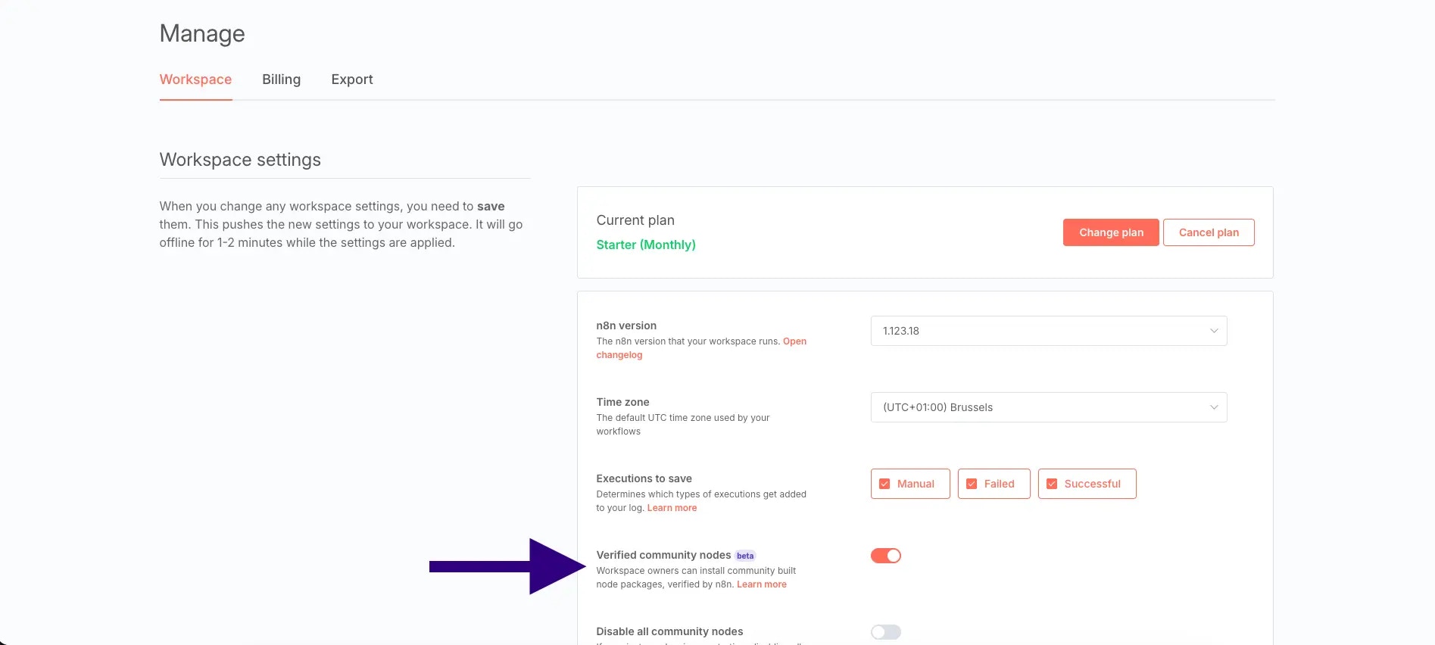Switch to the Workspace tab
Image resolution: width=1435 pixels, height=645 pixels.
[x=195, y=79]
